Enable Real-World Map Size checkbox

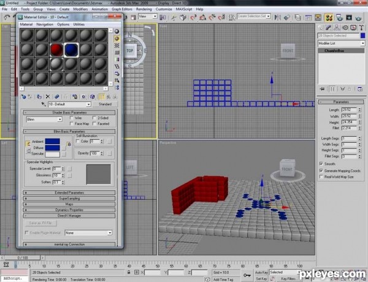(x=321, y=177)
